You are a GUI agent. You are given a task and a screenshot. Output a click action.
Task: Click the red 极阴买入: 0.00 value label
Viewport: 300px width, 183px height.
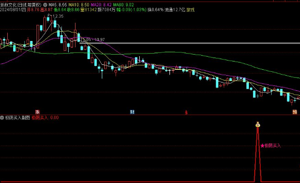45,118
